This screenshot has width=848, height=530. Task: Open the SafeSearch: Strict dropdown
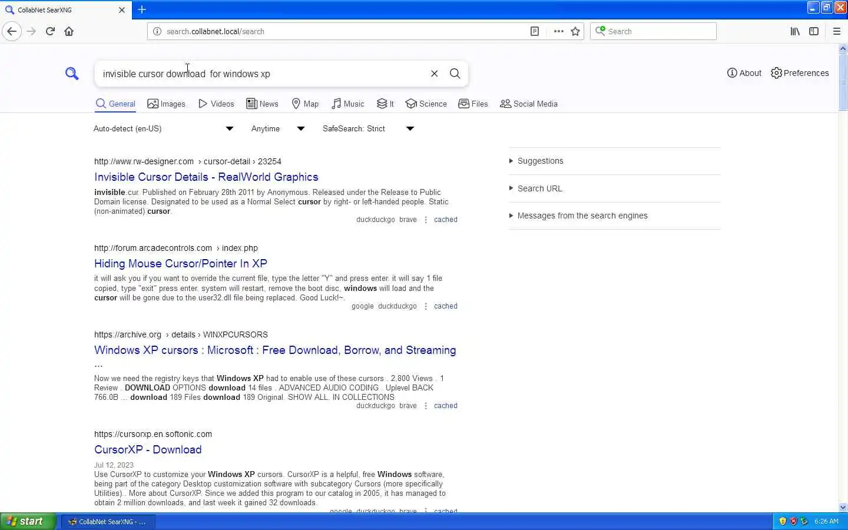point(369,128)
